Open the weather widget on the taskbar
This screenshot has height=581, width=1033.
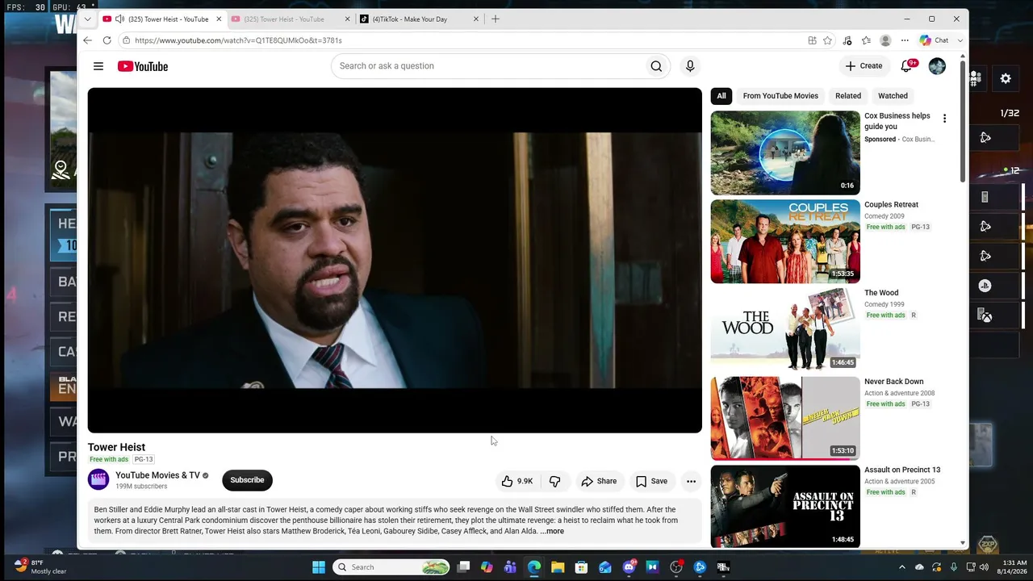[x=40, y=566]
